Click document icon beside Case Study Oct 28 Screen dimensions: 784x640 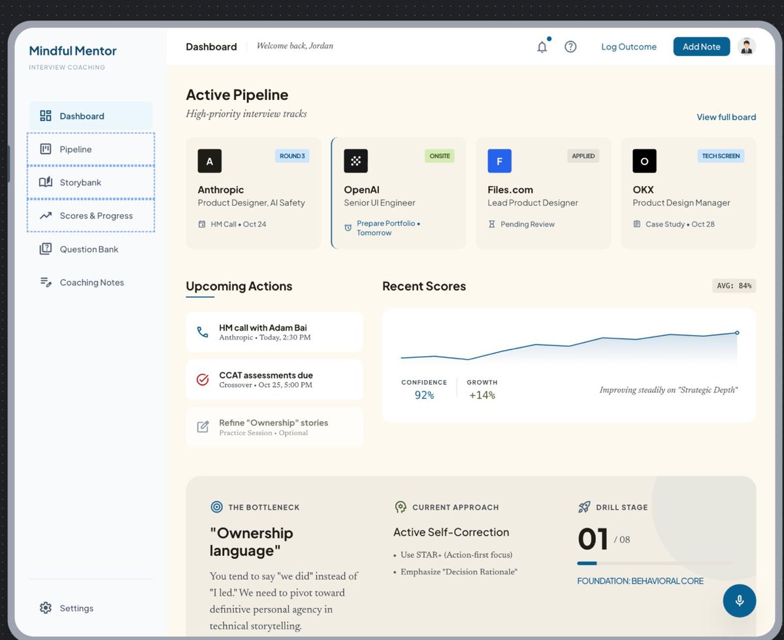pos(637,224)
